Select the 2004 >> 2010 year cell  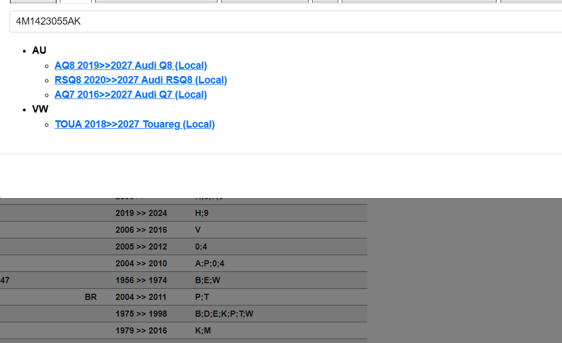pyautogui.click(x=141, y=264)
